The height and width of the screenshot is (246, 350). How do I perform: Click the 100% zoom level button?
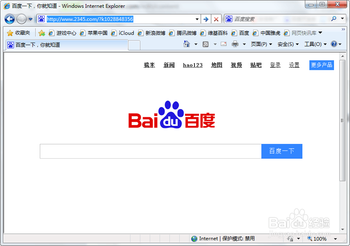(x=317, y=239)
